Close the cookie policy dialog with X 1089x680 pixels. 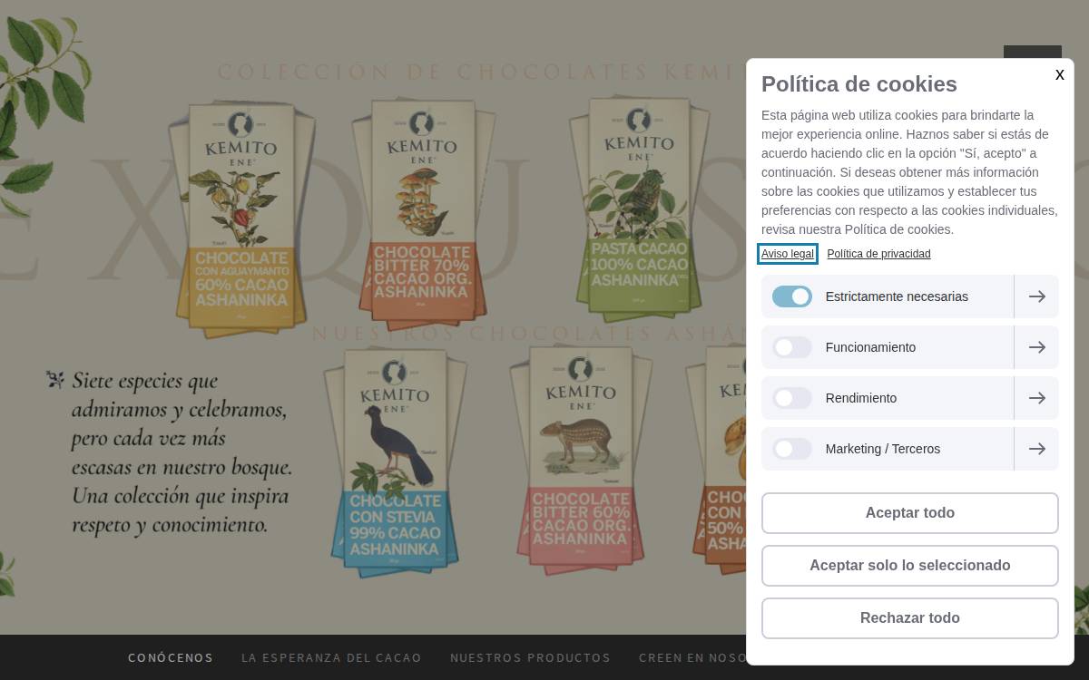pos(1059,75)
